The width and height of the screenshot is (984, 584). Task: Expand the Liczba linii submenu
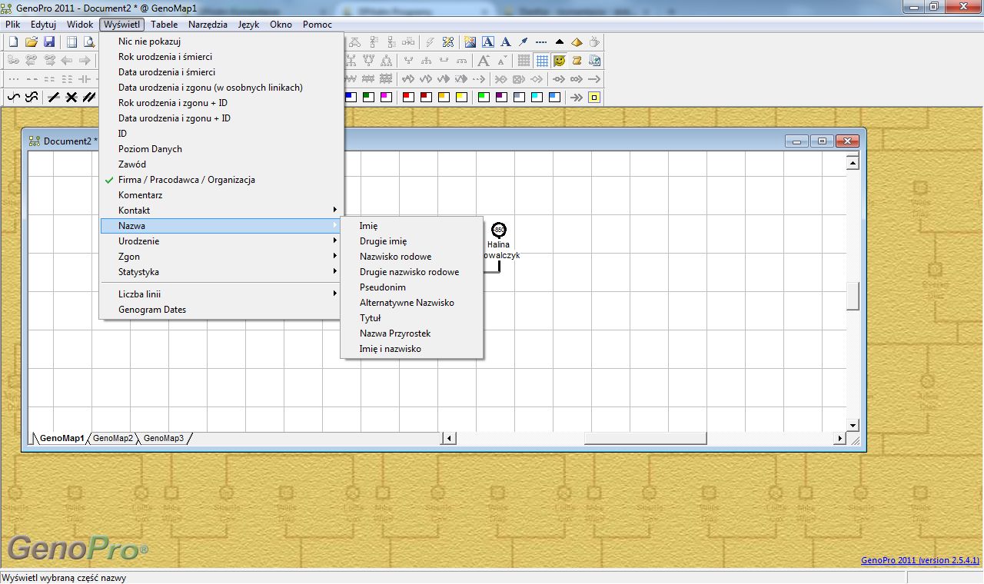pos(221,294)
